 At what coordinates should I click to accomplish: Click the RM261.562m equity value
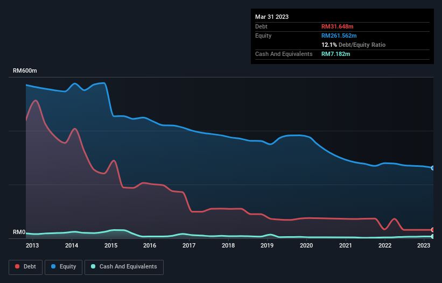click(x=339, y=36)
